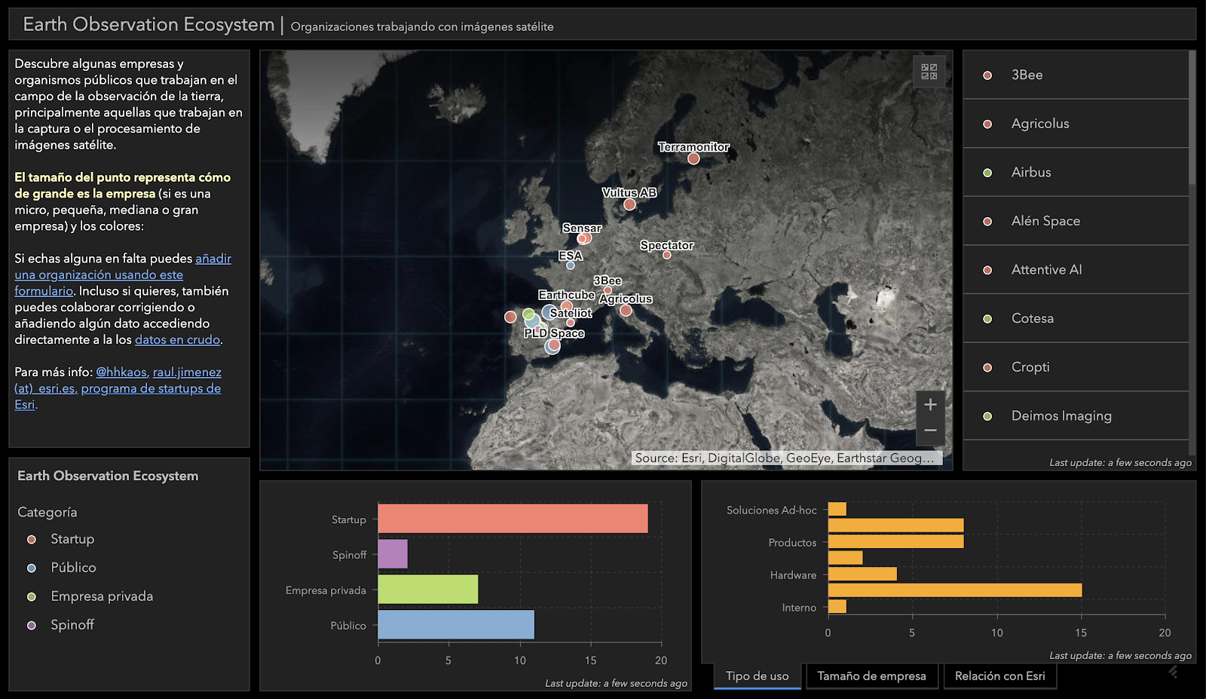Click the Soluciones Ad-hoc bar in usage chart
The image size is (1206, 699).
837,509
